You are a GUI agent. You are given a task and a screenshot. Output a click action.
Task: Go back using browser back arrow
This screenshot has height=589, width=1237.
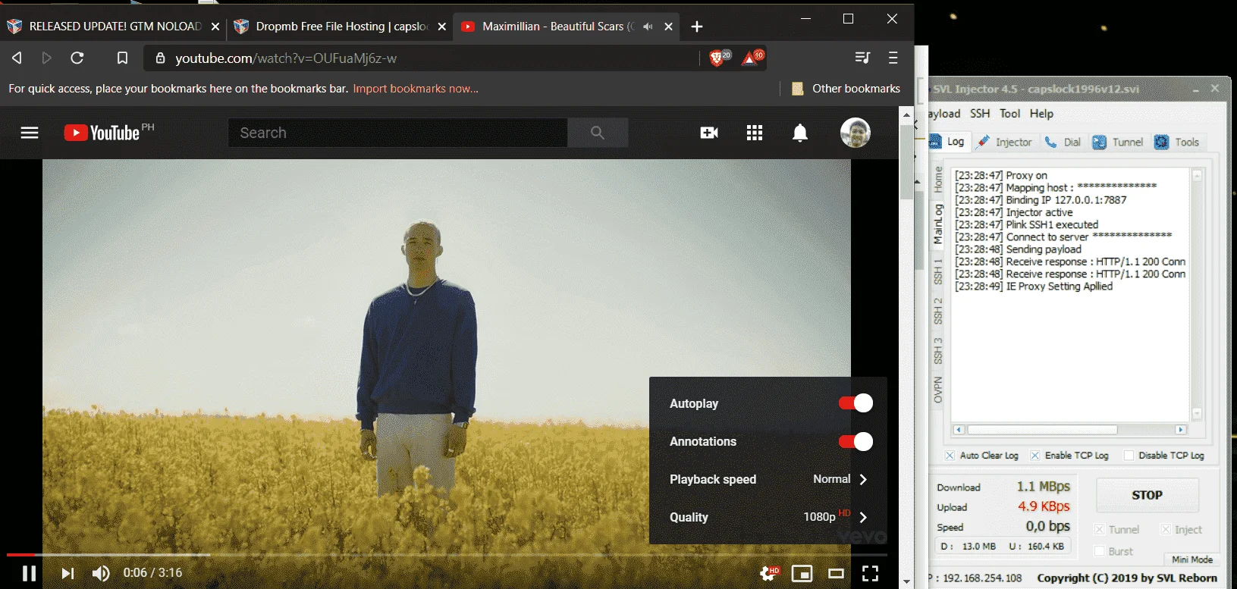pos(17,58)
